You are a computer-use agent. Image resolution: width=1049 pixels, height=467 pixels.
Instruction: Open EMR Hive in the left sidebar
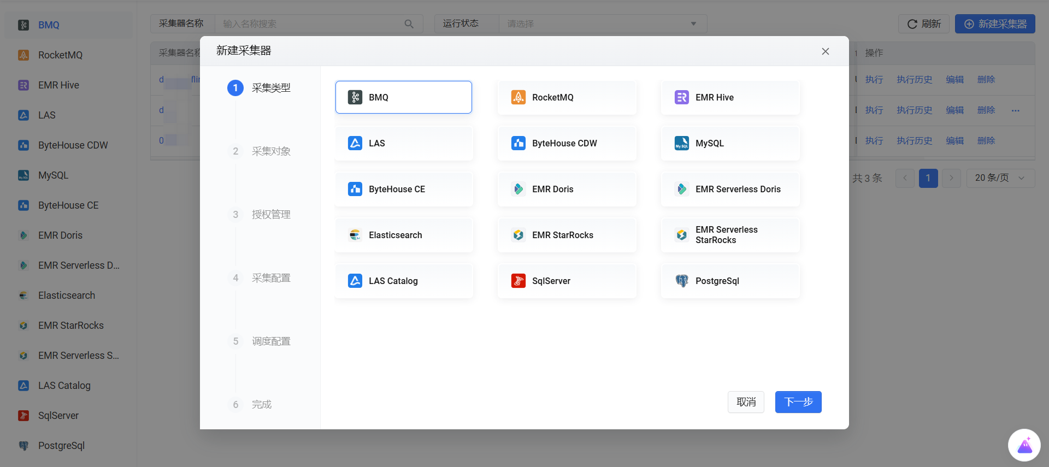pos(69,85)
